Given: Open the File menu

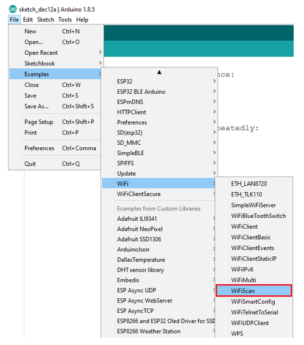Looking at the screenshot, I should pos(15,20).
